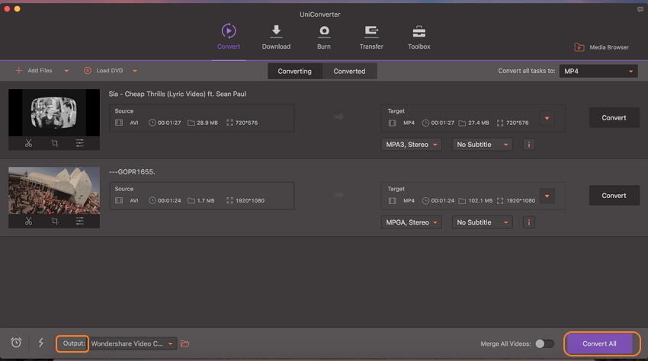Trim the GOPR1655 video with scissors
This screenshot has height=361, width=648.
(28, 221)
